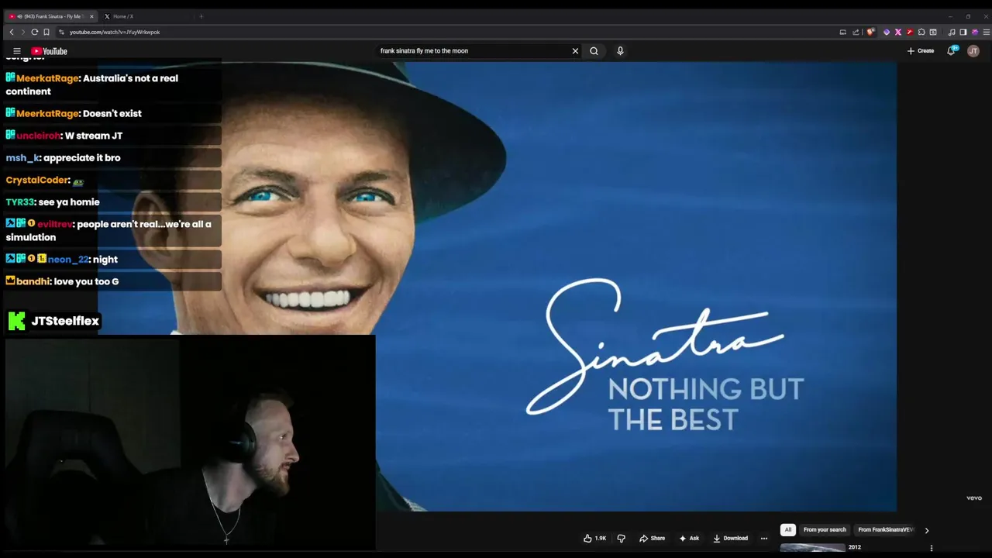
Task: Click MeerkatRage's "Doesn't exist" chat message
Action: [112, 113]
